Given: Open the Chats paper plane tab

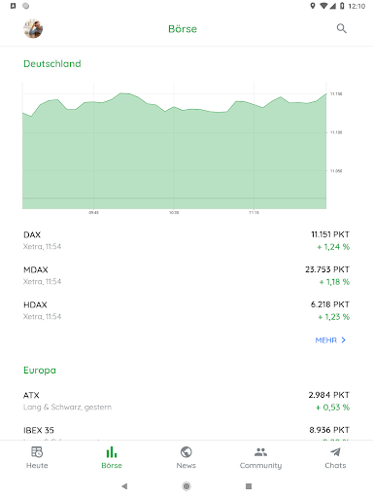Looking at the screenshot, I should click(x=335, y=457).
